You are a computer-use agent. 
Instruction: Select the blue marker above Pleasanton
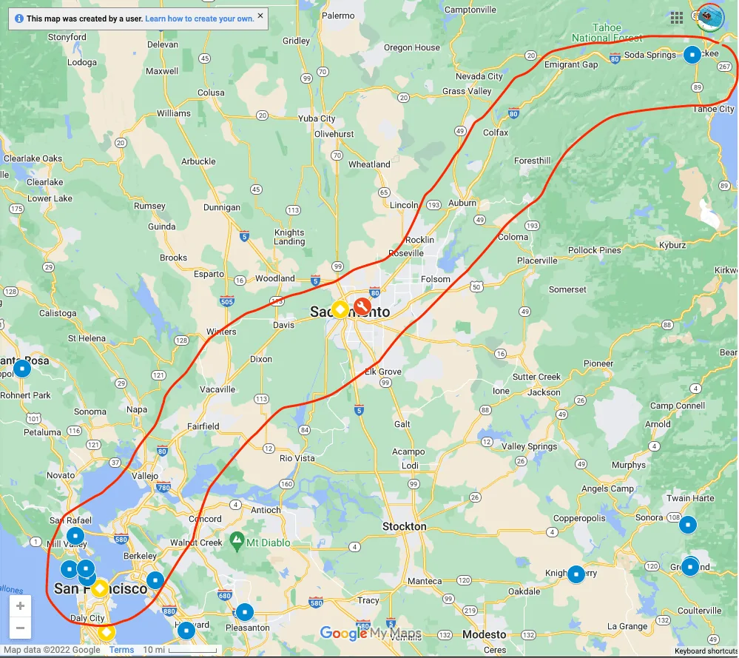pos(245,612)
